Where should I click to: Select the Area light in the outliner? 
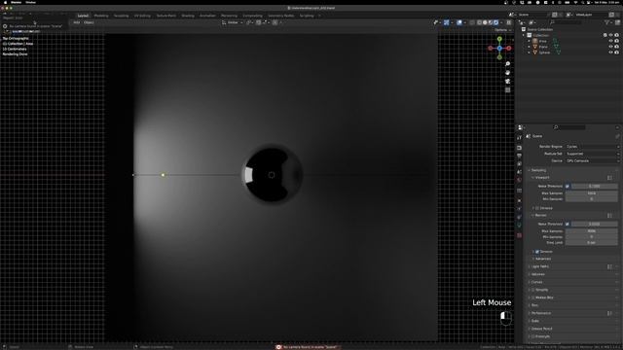click(x=542, y=41)
